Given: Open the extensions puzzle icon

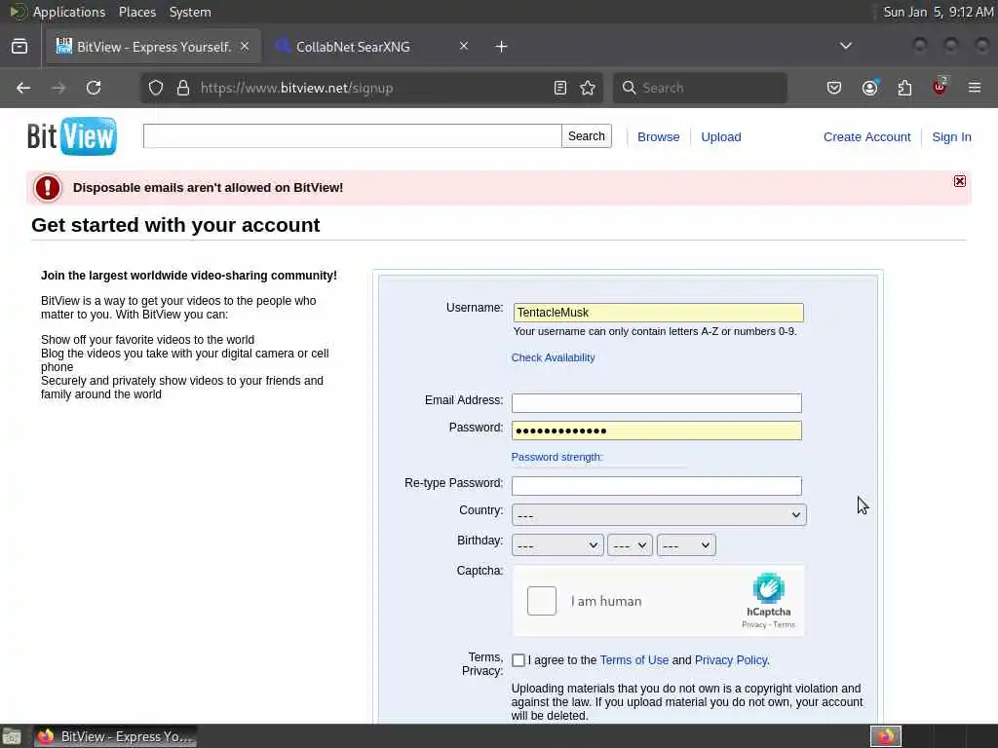Looking at the screenshot, I should [x=904, y=88].
